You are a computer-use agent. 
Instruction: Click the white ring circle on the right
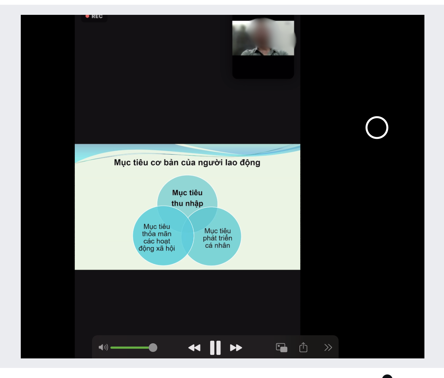point(377,128)
